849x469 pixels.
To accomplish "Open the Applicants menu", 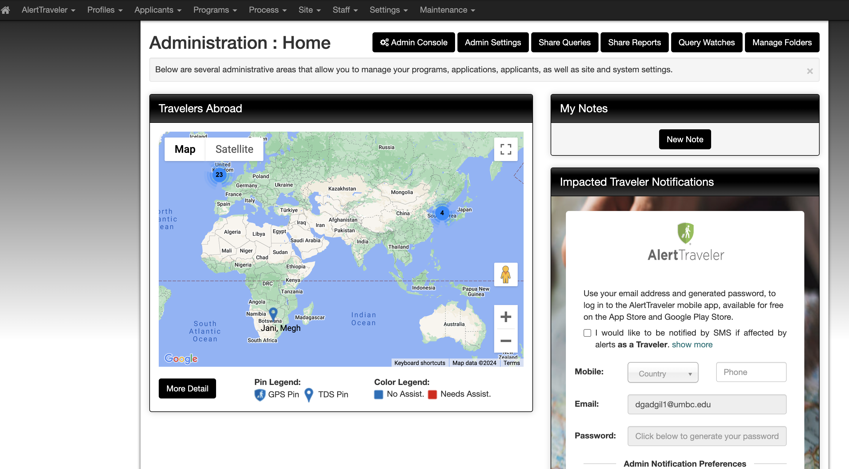I will [158, 10].
